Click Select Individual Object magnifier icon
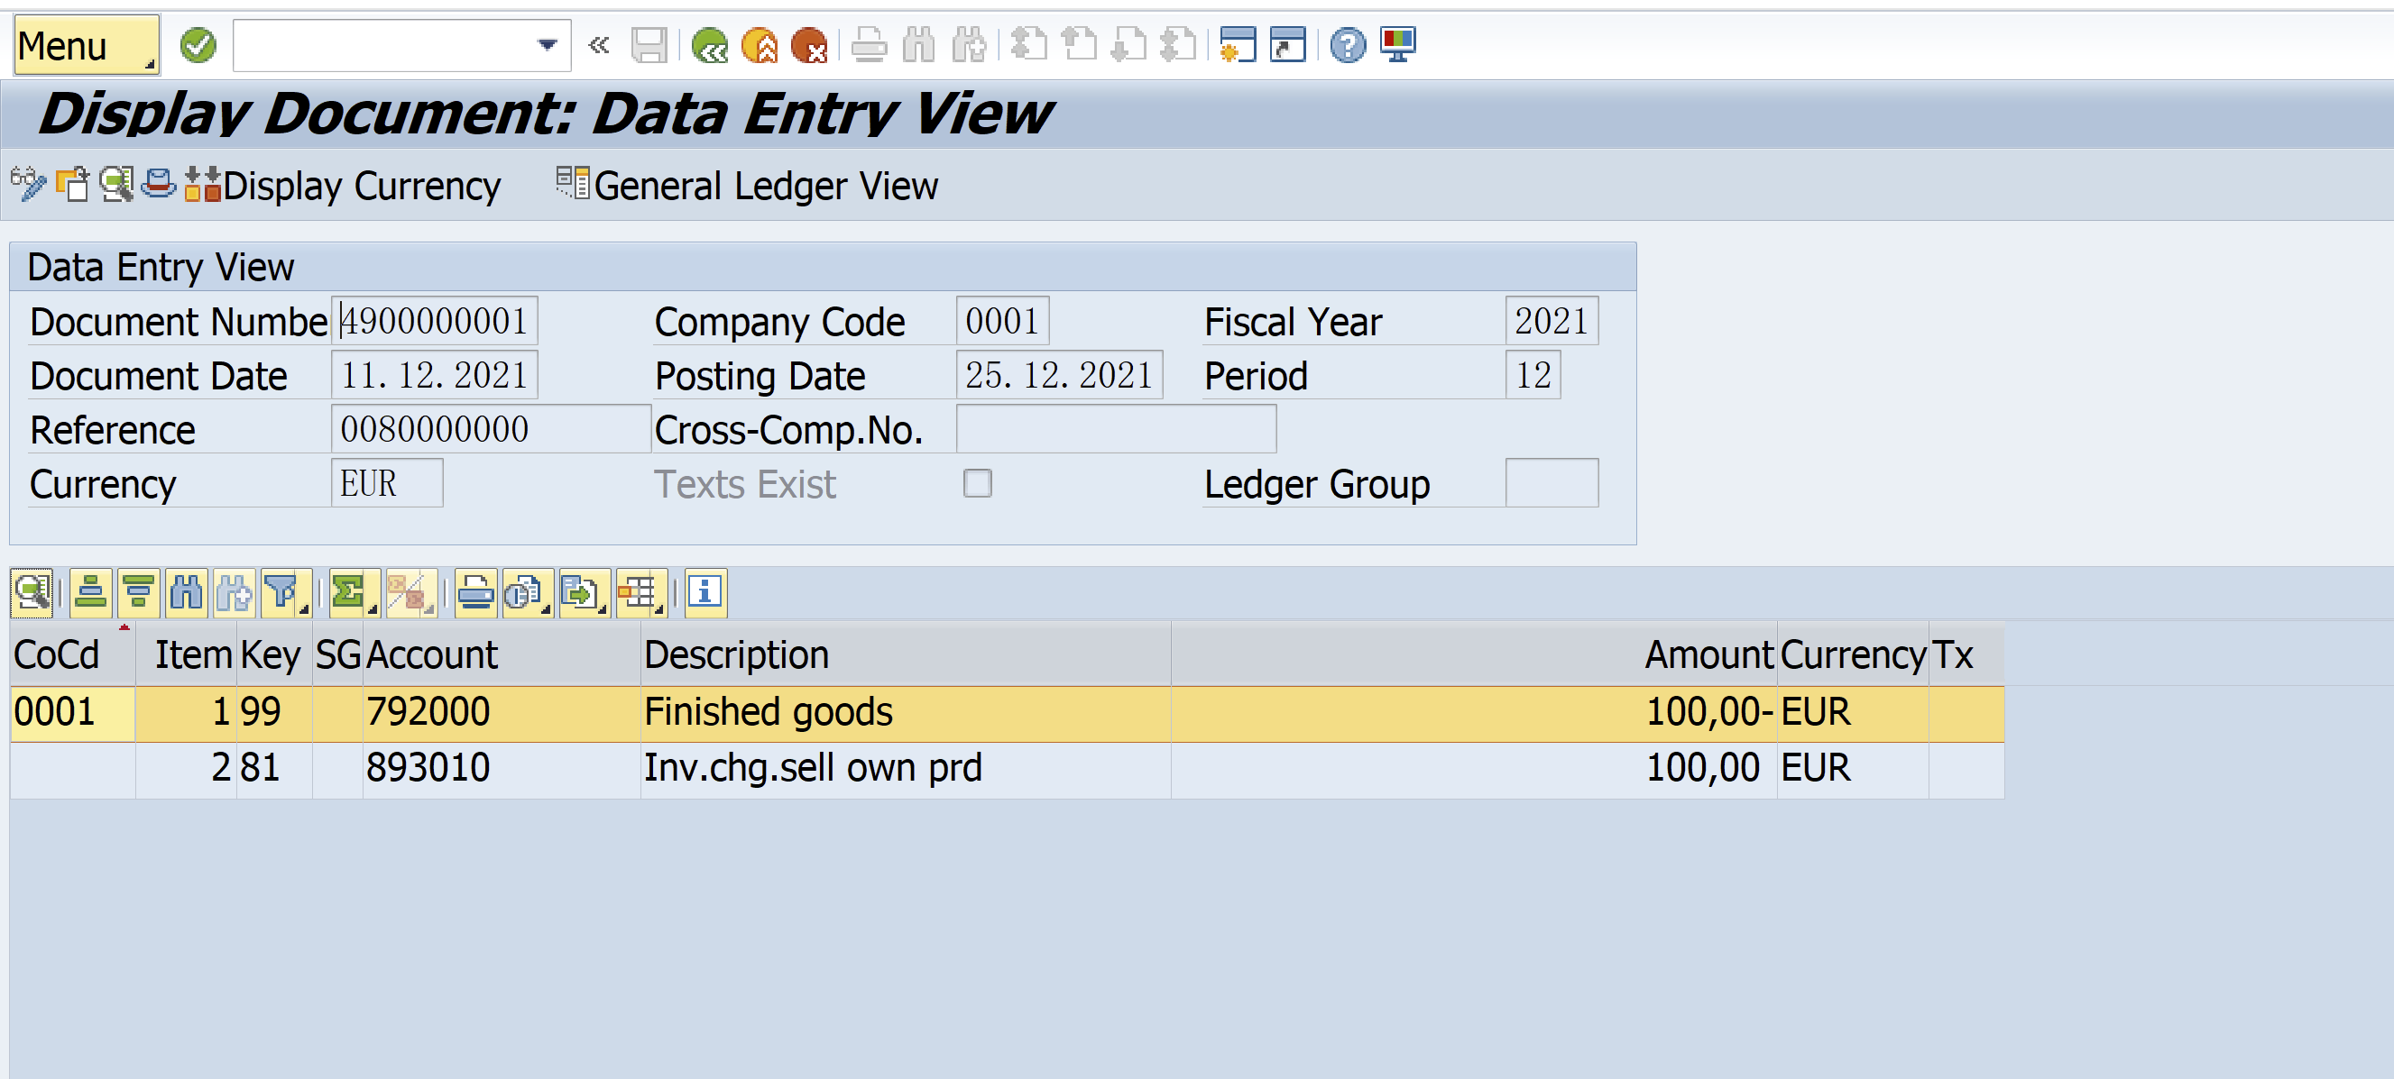Image resolution: width=2394 pixels, height=1079 pixels. coord(116,185)
